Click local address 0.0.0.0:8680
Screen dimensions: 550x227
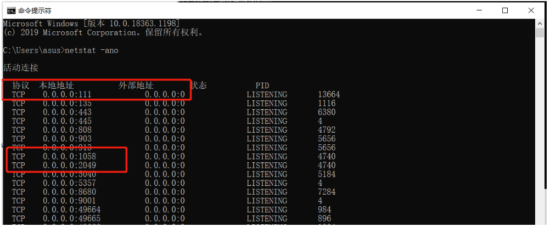[x=70, y=192]
